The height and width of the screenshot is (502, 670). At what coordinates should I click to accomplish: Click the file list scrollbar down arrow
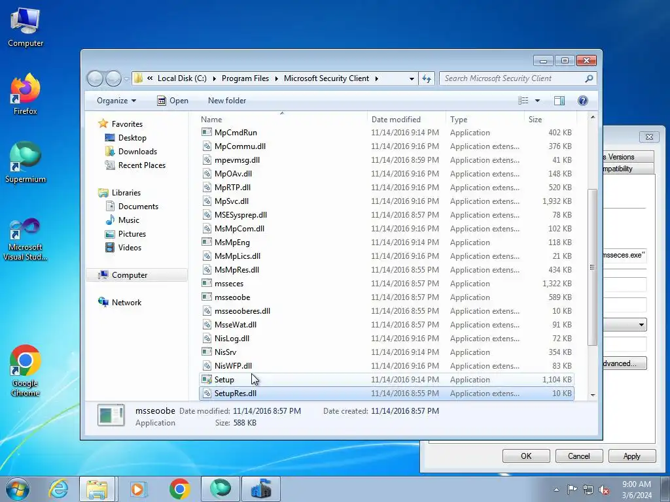pos(593,395)
